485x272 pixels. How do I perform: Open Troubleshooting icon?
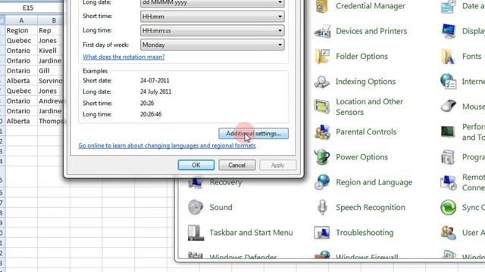click(x=322, y=233)
